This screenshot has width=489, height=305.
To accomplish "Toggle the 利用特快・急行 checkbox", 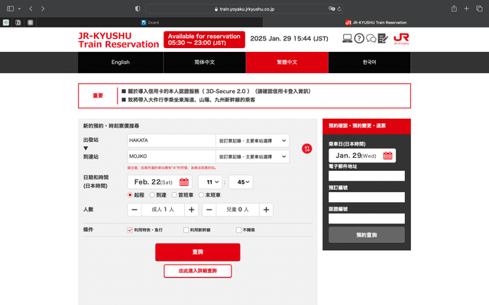I will click(131, 230).
